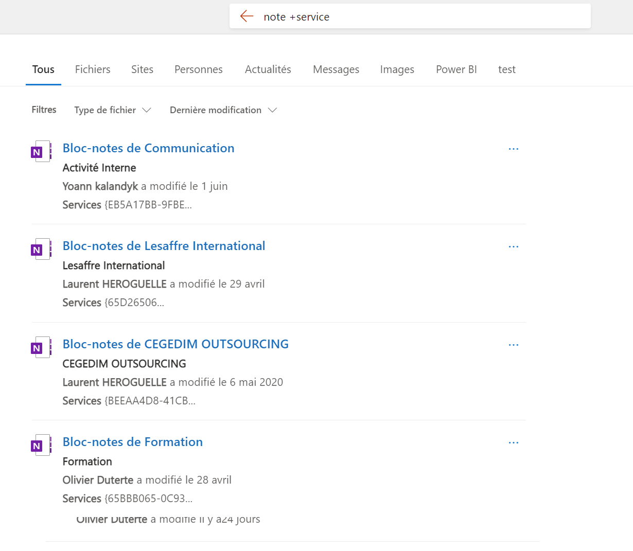Click the red back arrow in search box
This screenshot has height=551, width=633.
pos(247,16)
